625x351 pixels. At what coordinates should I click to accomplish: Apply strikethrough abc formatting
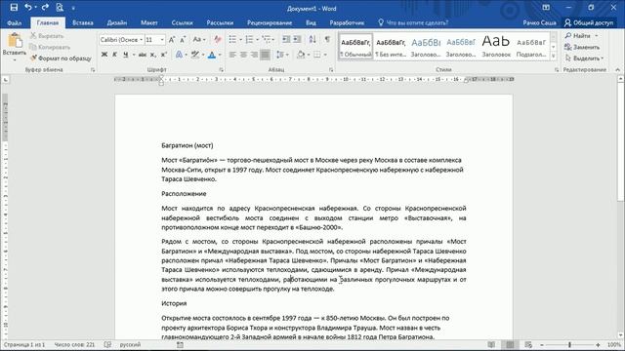[x=142, y=55]
